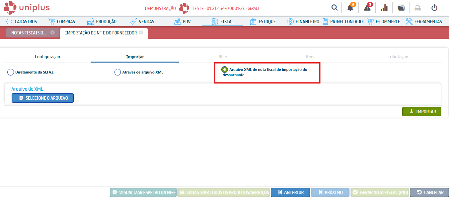
Task: Select Diretamente da SEFAZ radio option
Action: point(11,72)
